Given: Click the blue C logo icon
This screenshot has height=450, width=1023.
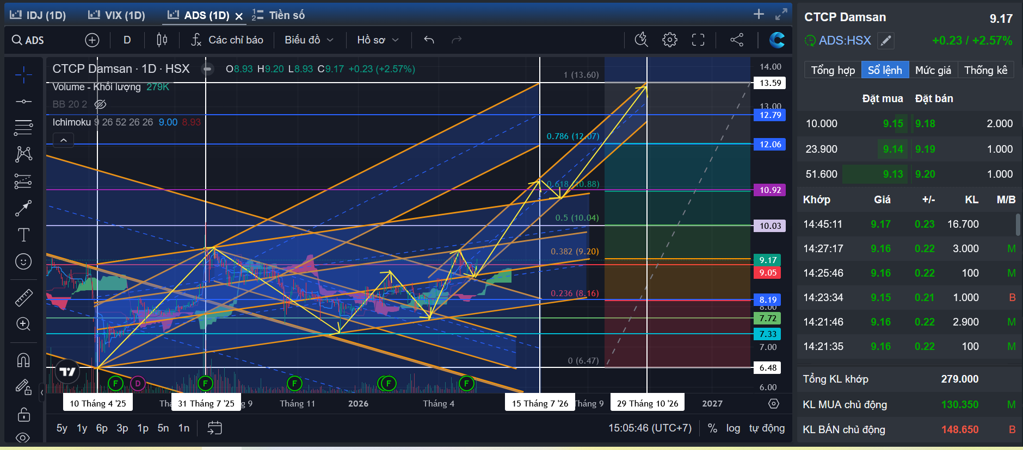Looking at the screenshot, I should click(x=777, y=40).
